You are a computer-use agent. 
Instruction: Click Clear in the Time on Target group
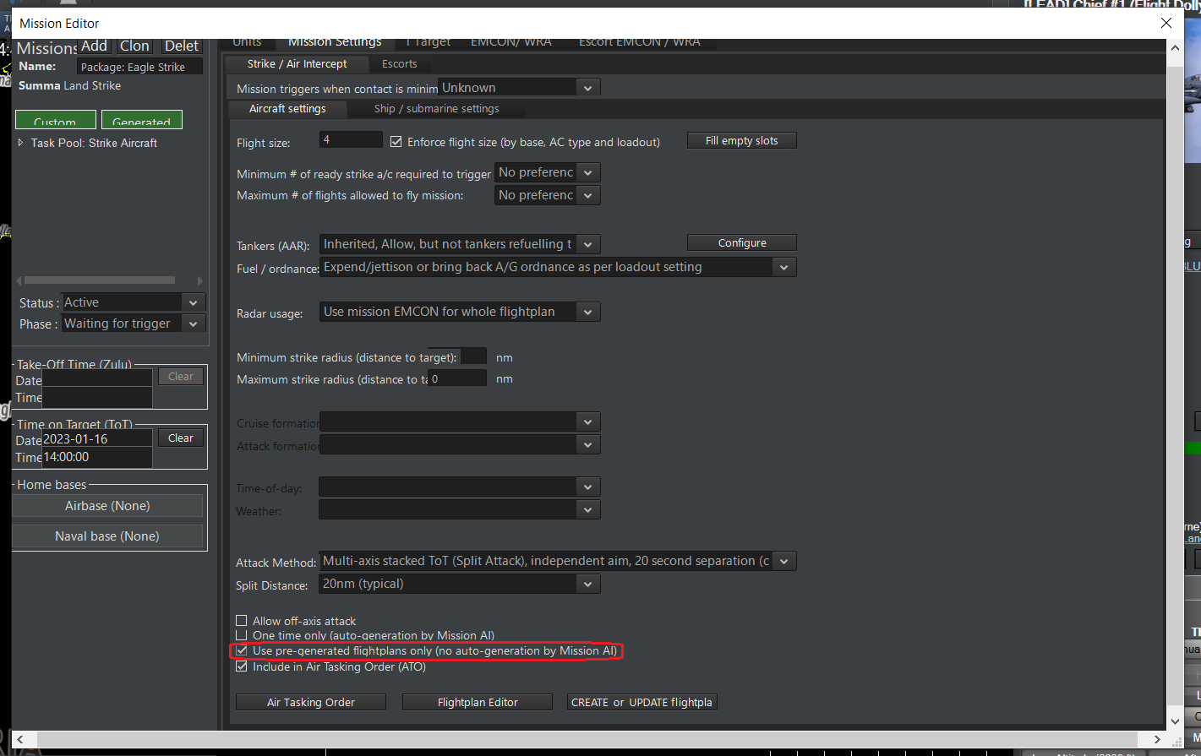coord(181,438)
